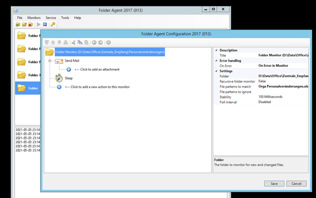
Task: Click the redo round arrow icon
Action: coord(100,43)
